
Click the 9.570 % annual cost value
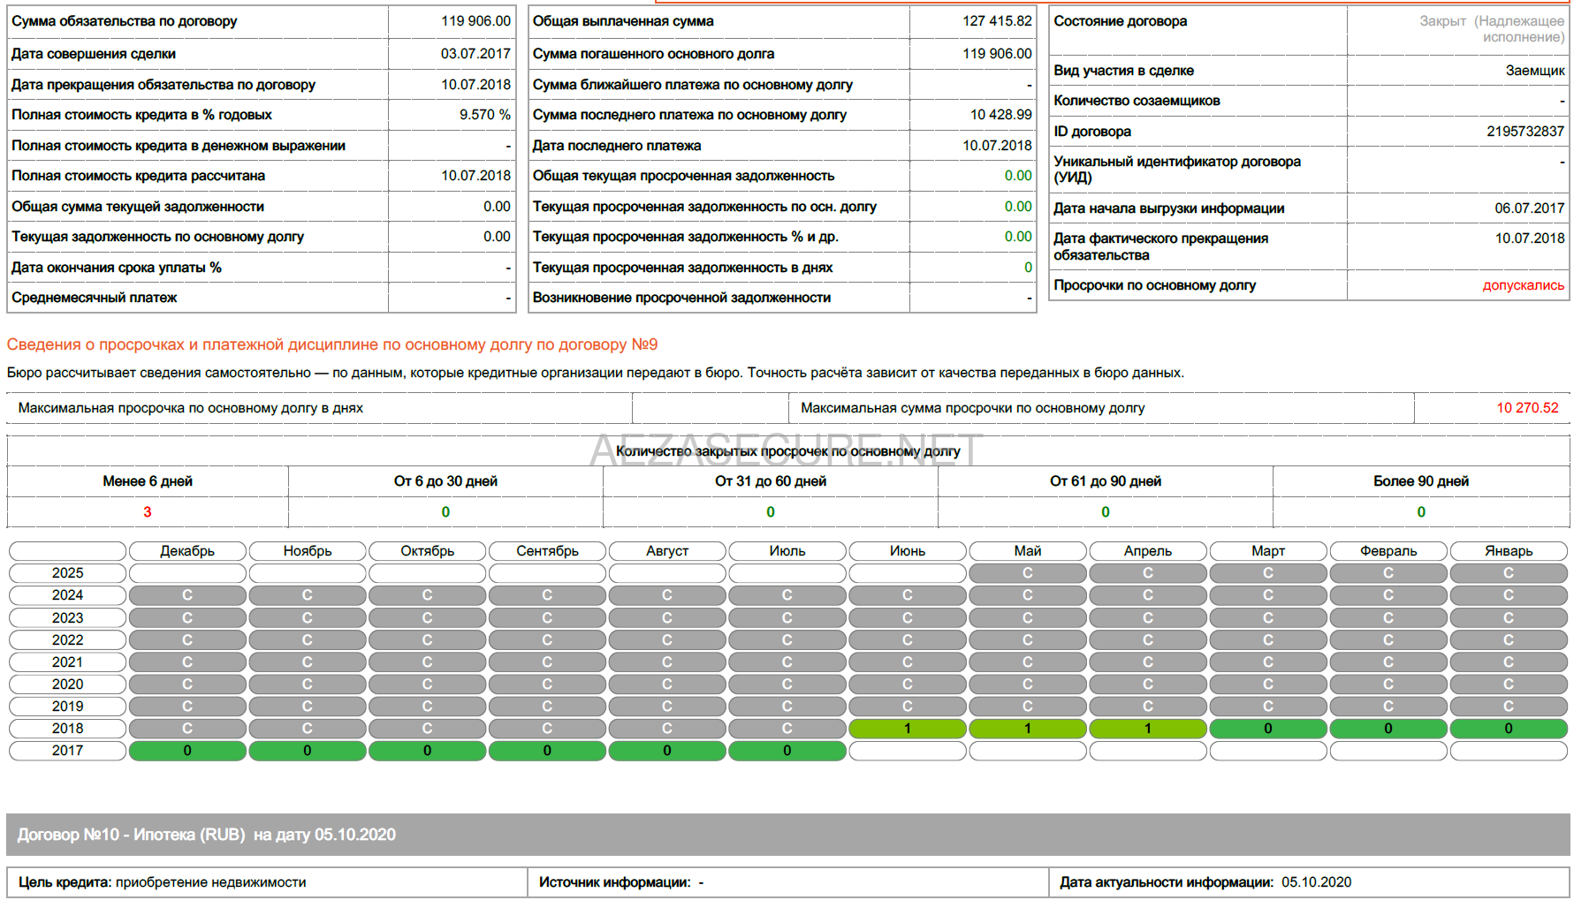484,115
